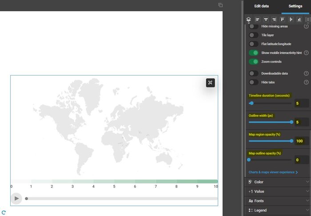Click the map zoom reset icon

210,83
